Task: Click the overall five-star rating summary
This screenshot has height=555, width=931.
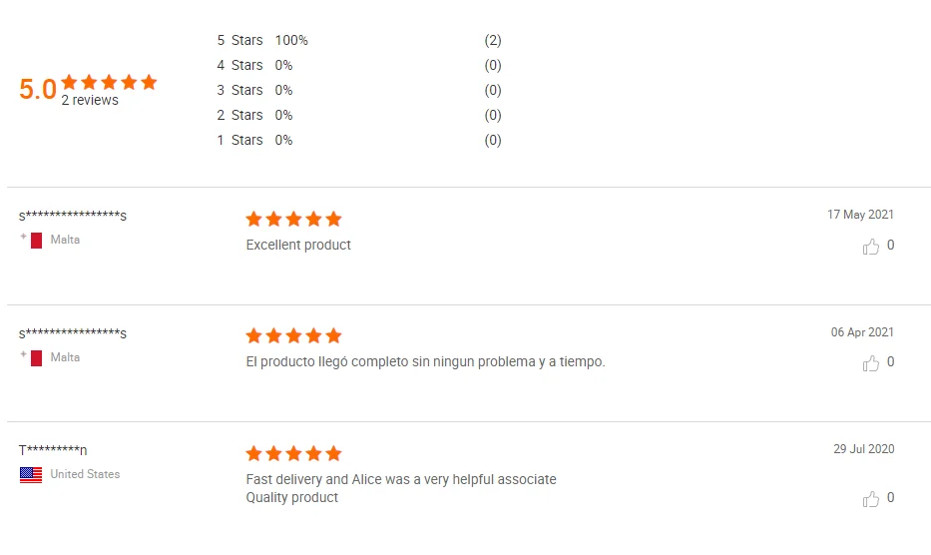Action: point(109,82)
